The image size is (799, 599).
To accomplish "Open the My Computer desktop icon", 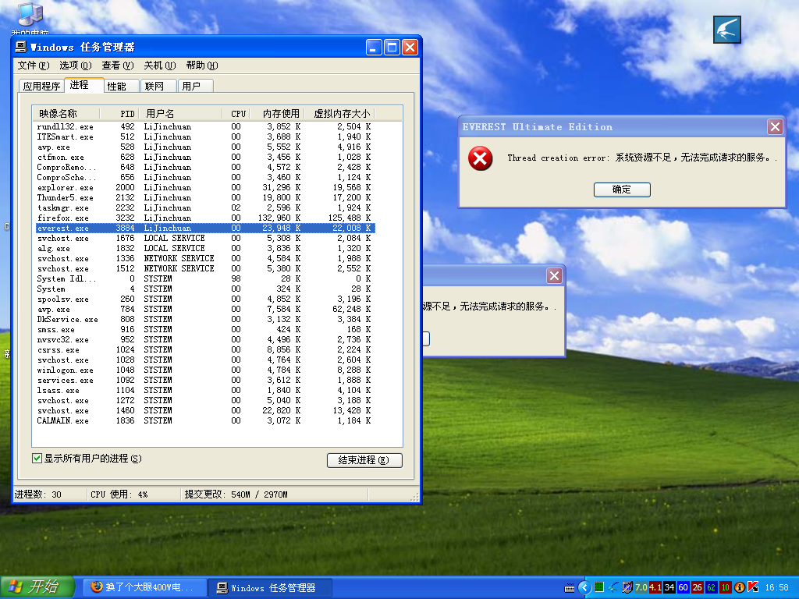I will (29, 16).
